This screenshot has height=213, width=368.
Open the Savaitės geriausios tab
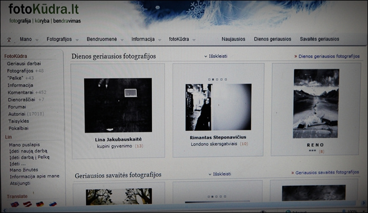click(x=320, y=39)
